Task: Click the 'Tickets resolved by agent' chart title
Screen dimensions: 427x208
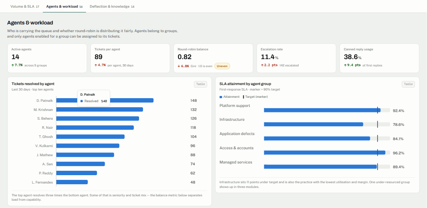Action: pos(33,84)
